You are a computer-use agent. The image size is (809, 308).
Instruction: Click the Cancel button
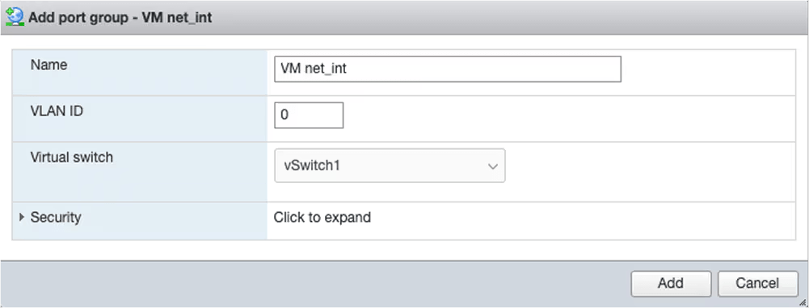tap(757, 283)
